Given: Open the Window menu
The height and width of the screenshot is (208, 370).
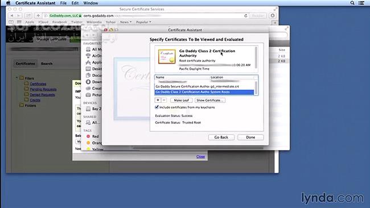Looking at the screenshot, I should [91, 3].
